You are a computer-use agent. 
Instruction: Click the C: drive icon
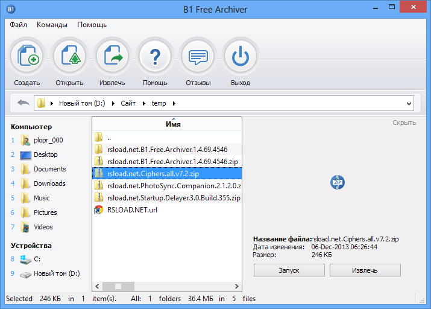(x=25, y=259)
